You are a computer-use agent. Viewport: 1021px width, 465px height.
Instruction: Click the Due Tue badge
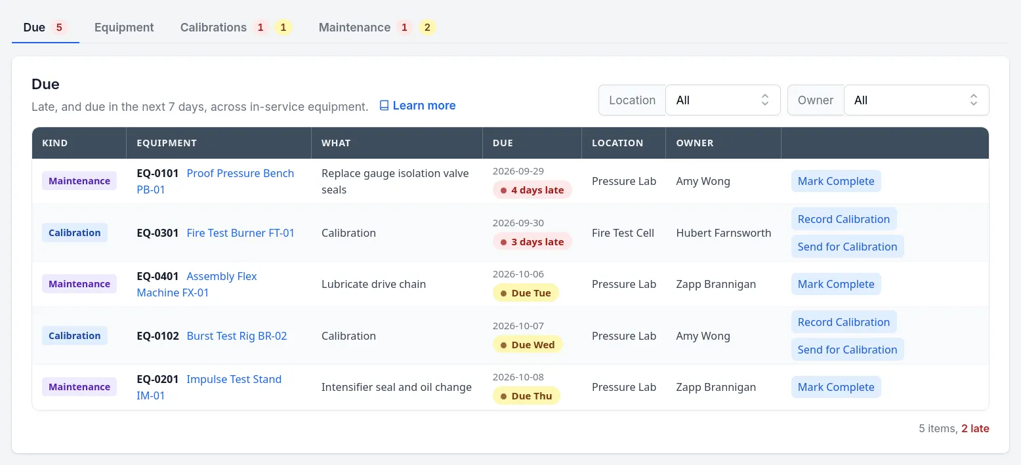pyautogui.click(x=526, y=293)
